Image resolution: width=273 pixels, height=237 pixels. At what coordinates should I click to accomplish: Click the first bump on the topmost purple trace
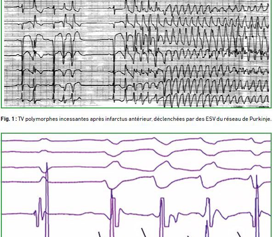pos(44,139)
